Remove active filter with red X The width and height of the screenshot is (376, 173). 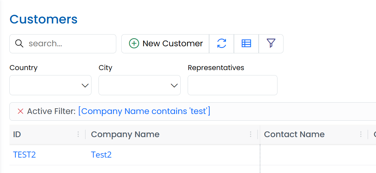[x=20, y=111]
